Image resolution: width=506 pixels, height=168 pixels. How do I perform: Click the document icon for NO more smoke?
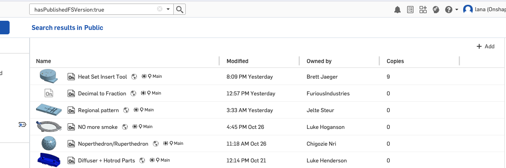click(71, 127)
